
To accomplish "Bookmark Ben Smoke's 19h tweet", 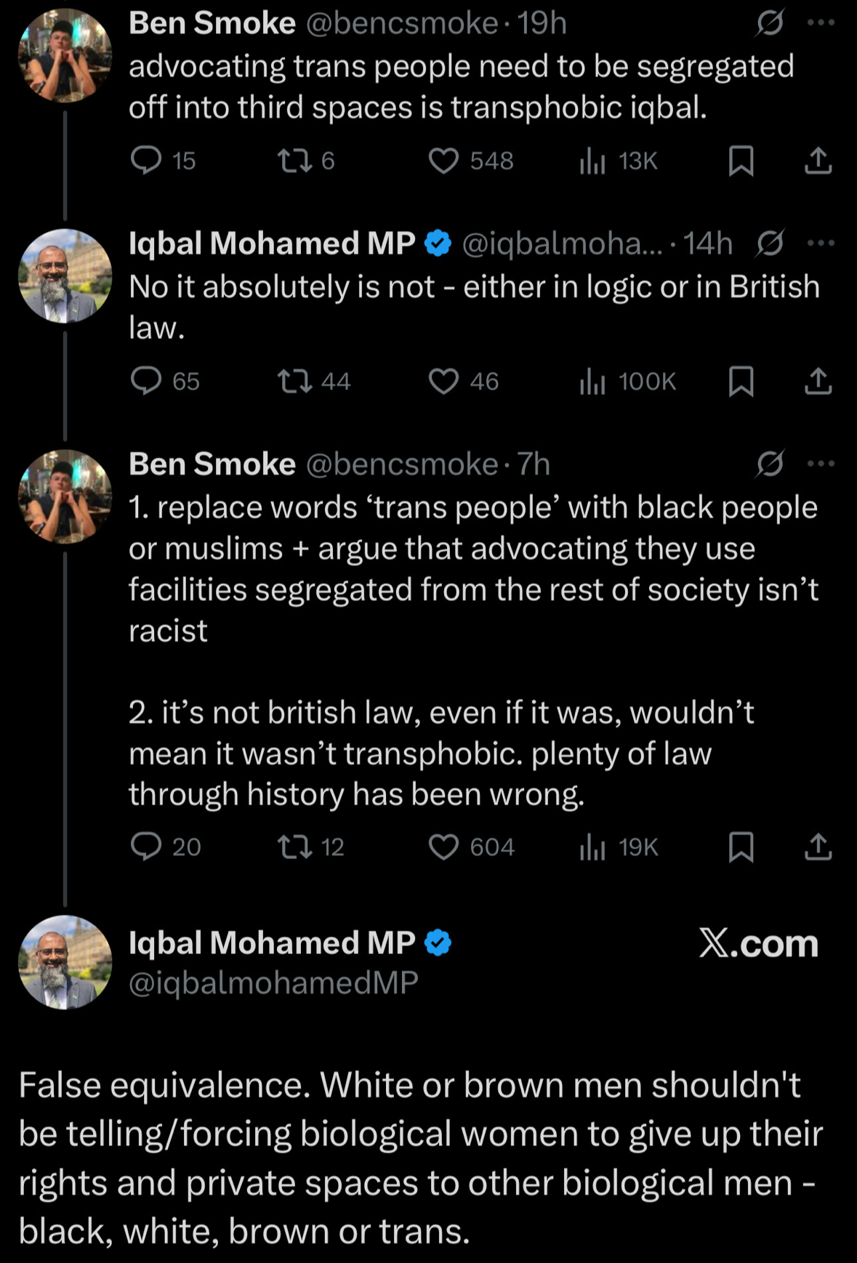I will pos(741,160).
